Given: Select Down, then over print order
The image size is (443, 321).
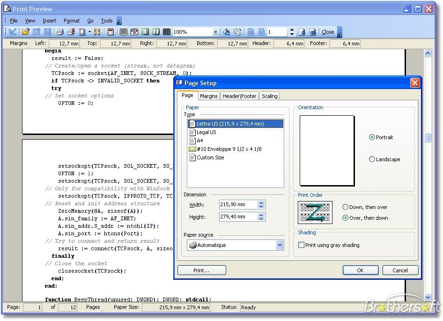Looking at the screenshot, I should [x=346, y=207].
